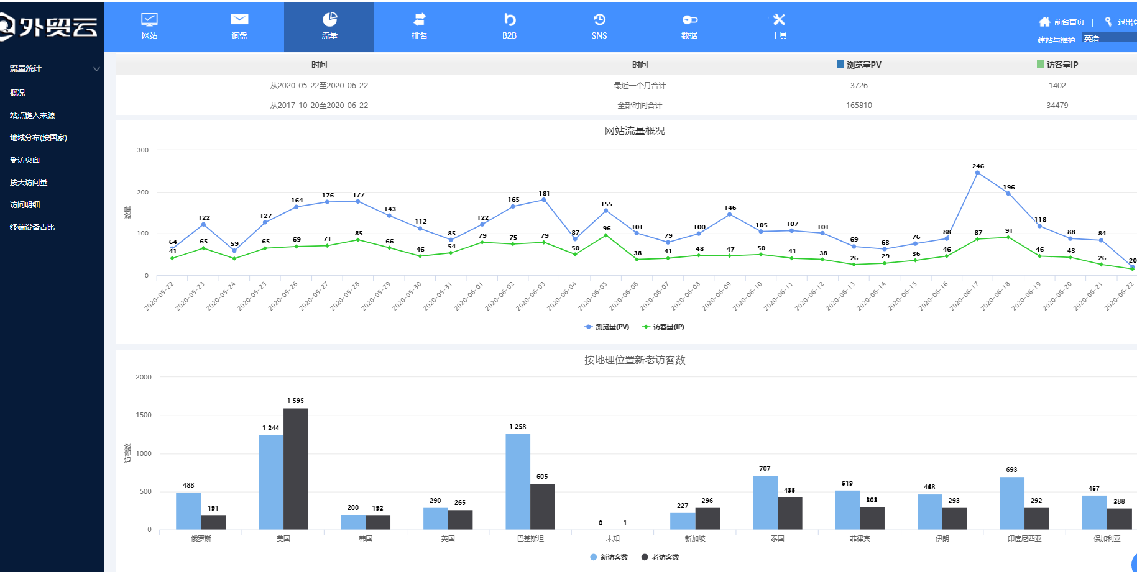
Task: Open the 排名 arrows icon
Action: [x=420, y=20]
